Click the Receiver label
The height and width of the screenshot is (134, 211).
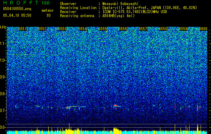pos(68,12)
